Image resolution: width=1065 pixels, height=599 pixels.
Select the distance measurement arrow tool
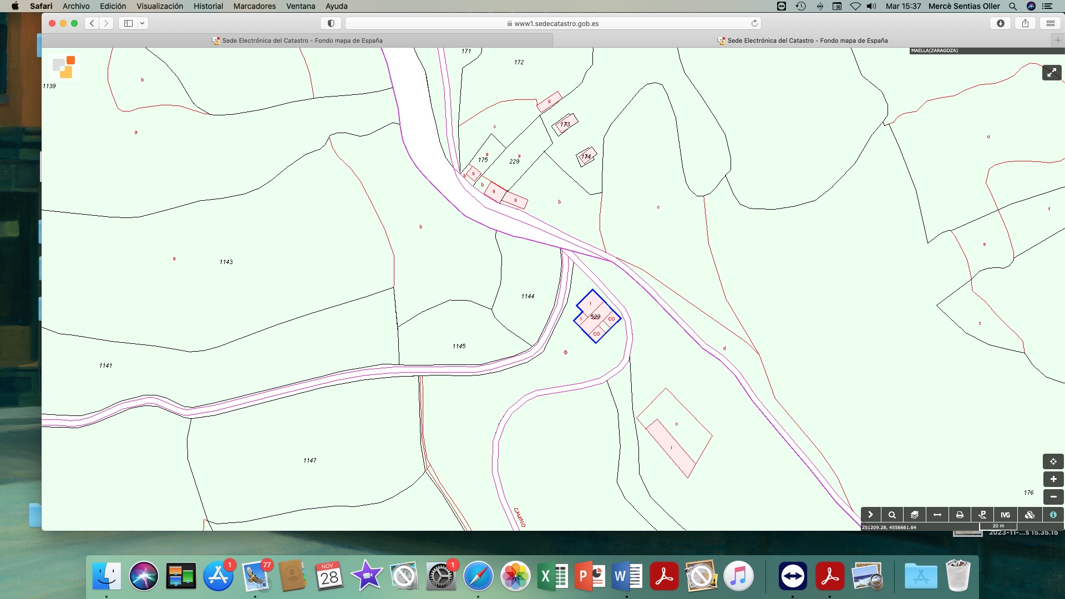coord(937,515)
